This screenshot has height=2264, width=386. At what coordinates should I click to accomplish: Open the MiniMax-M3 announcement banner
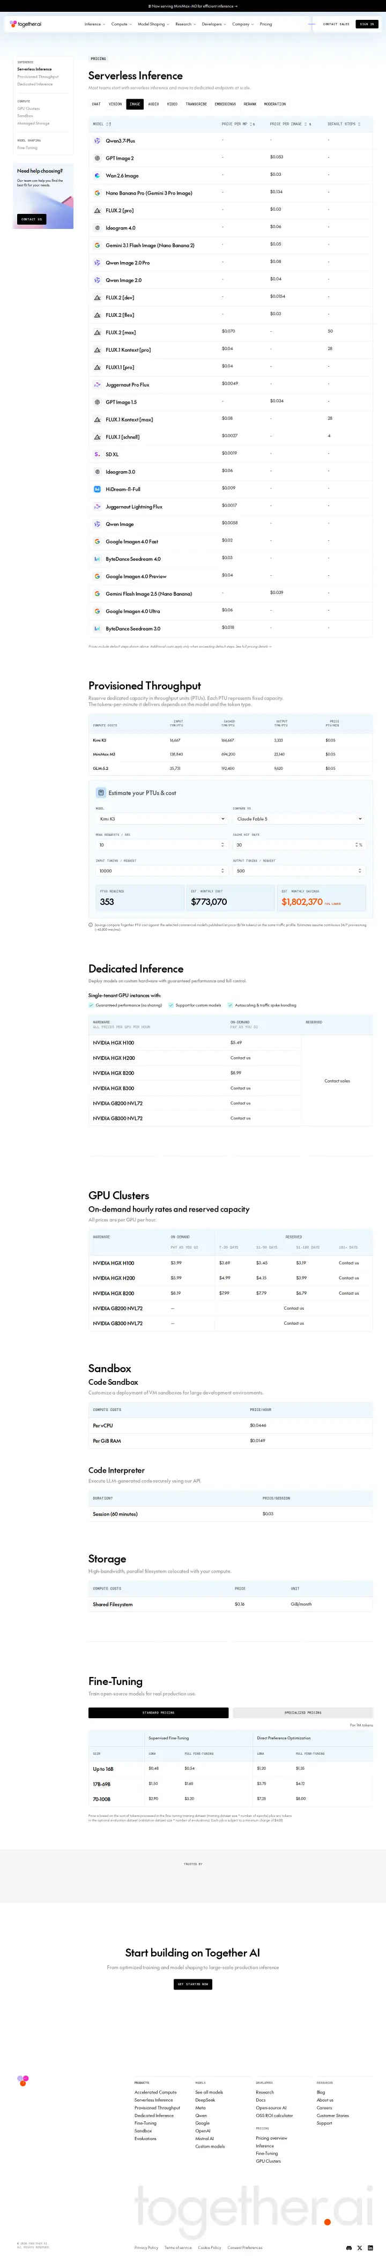click(x=192, y=6)
